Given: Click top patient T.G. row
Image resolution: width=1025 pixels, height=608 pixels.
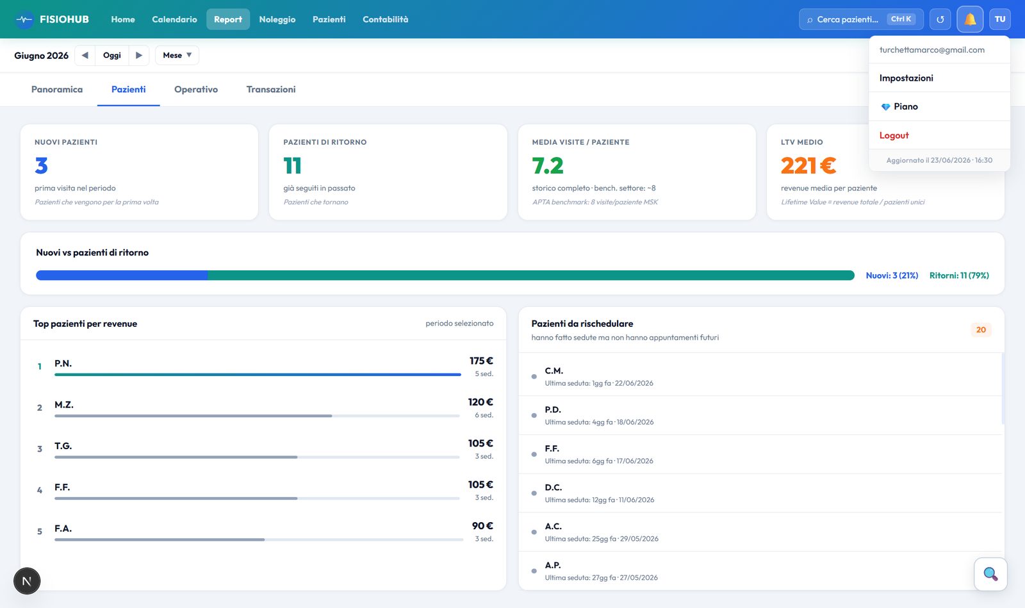Looking at the screenshot, I should tap(263, 449).
